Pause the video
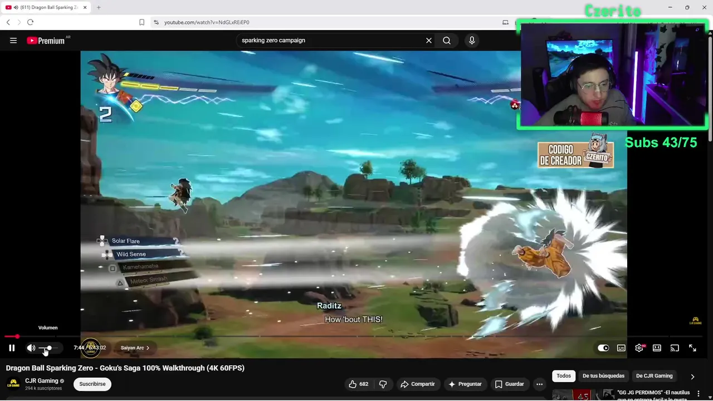 pos(12,348)
